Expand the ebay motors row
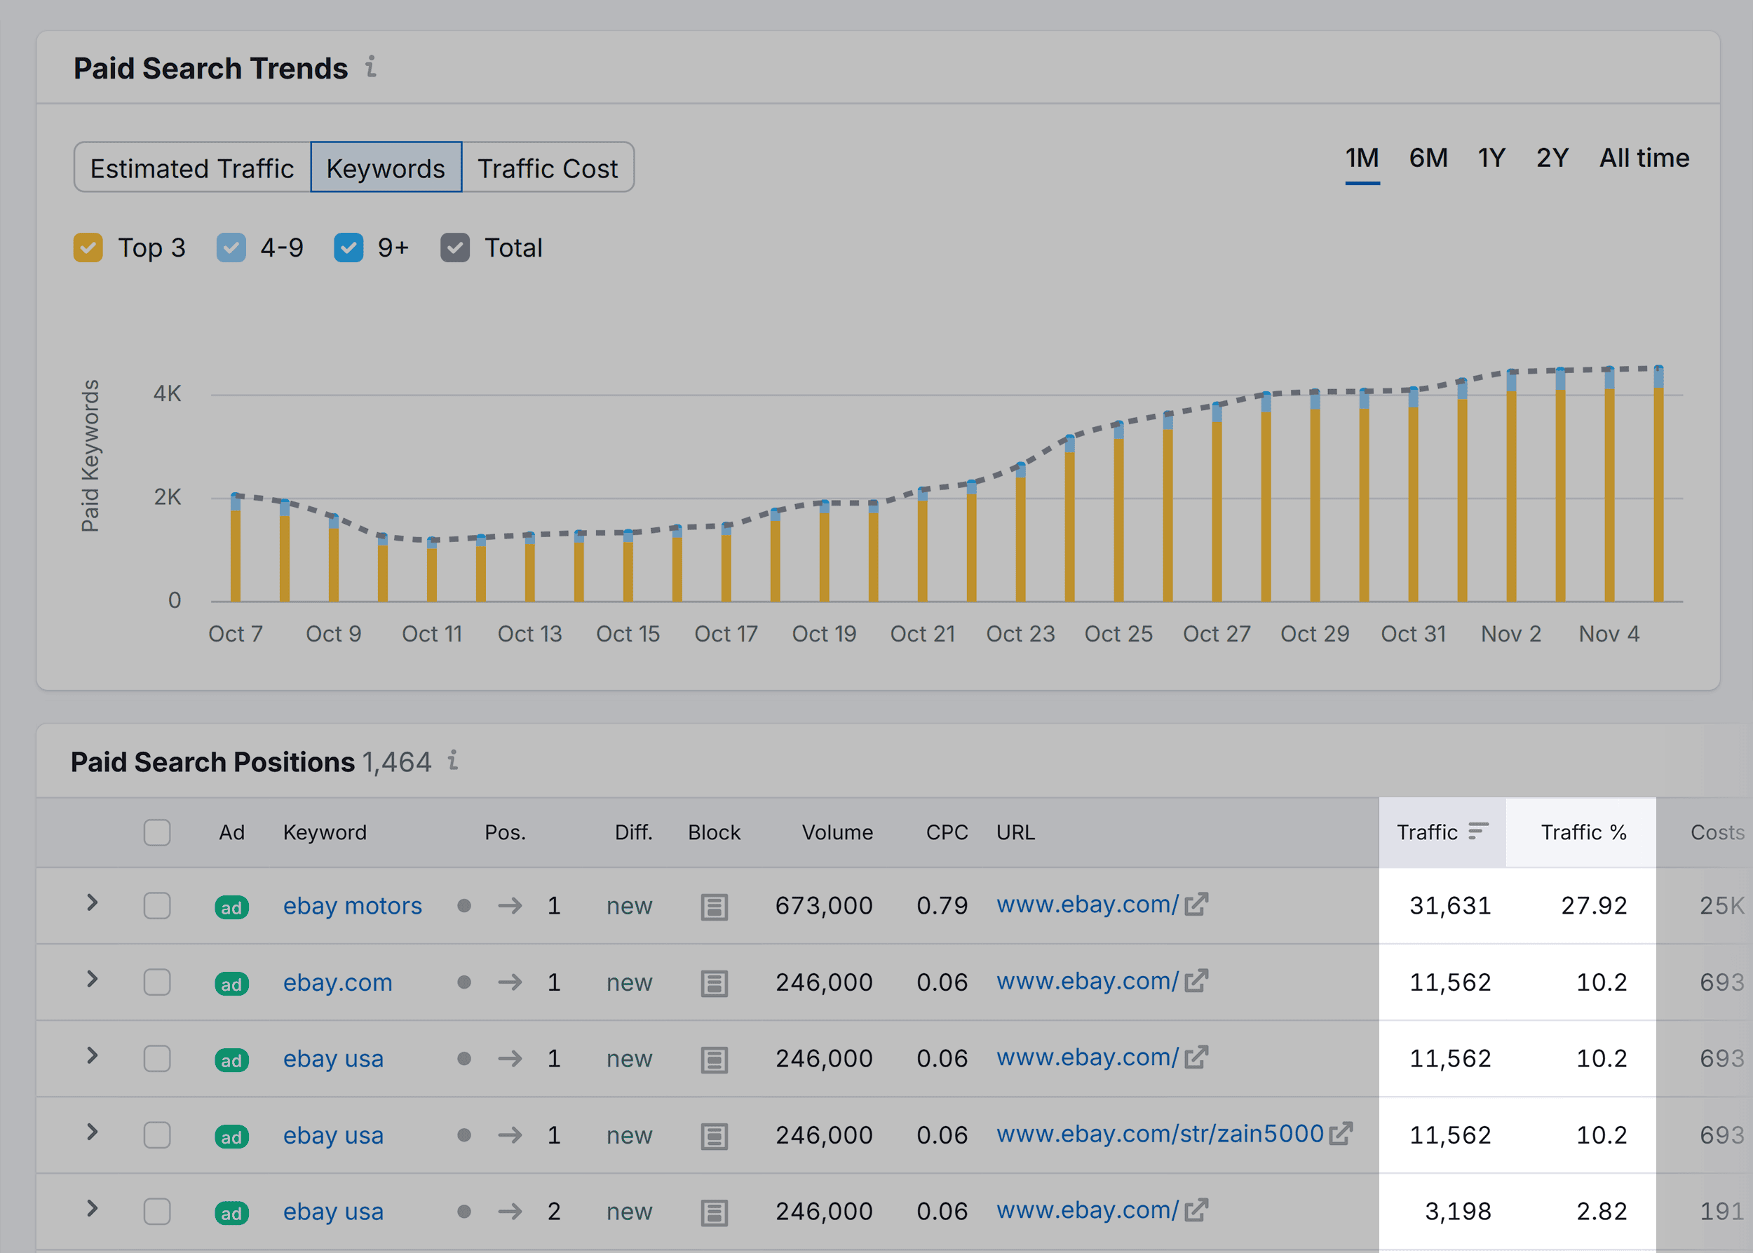1753x1253 pixels. pyautogui.click(x=92, y=904)
